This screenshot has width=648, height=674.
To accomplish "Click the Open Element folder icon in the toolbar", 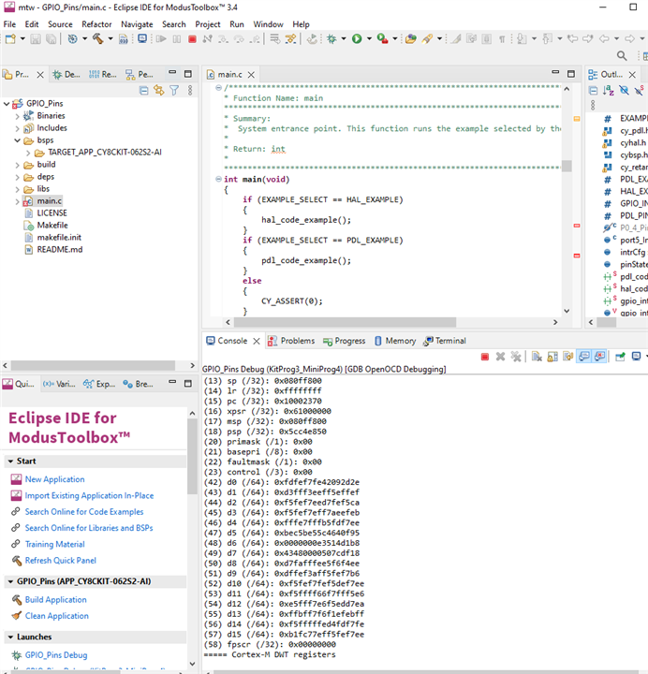I will pyautogui.click(x=411, y=39).
